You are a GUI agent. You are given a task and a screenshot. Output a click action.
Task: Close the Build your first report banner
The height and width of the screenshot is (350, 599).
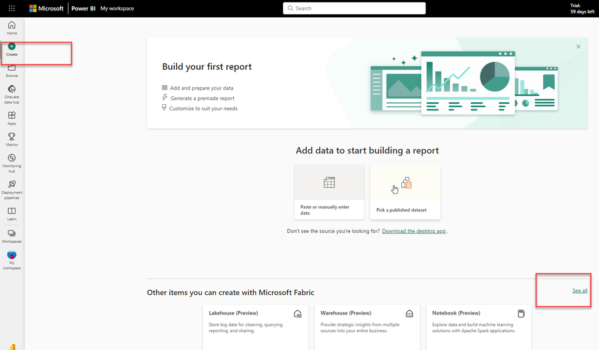click(x=578, y=47)
